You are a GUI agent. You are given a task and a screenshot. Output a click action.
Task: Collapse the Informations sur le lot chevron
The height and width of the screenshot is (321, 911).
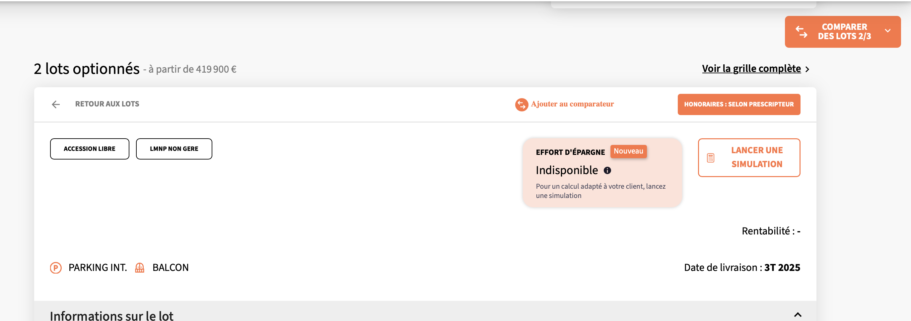pos(798,314)
